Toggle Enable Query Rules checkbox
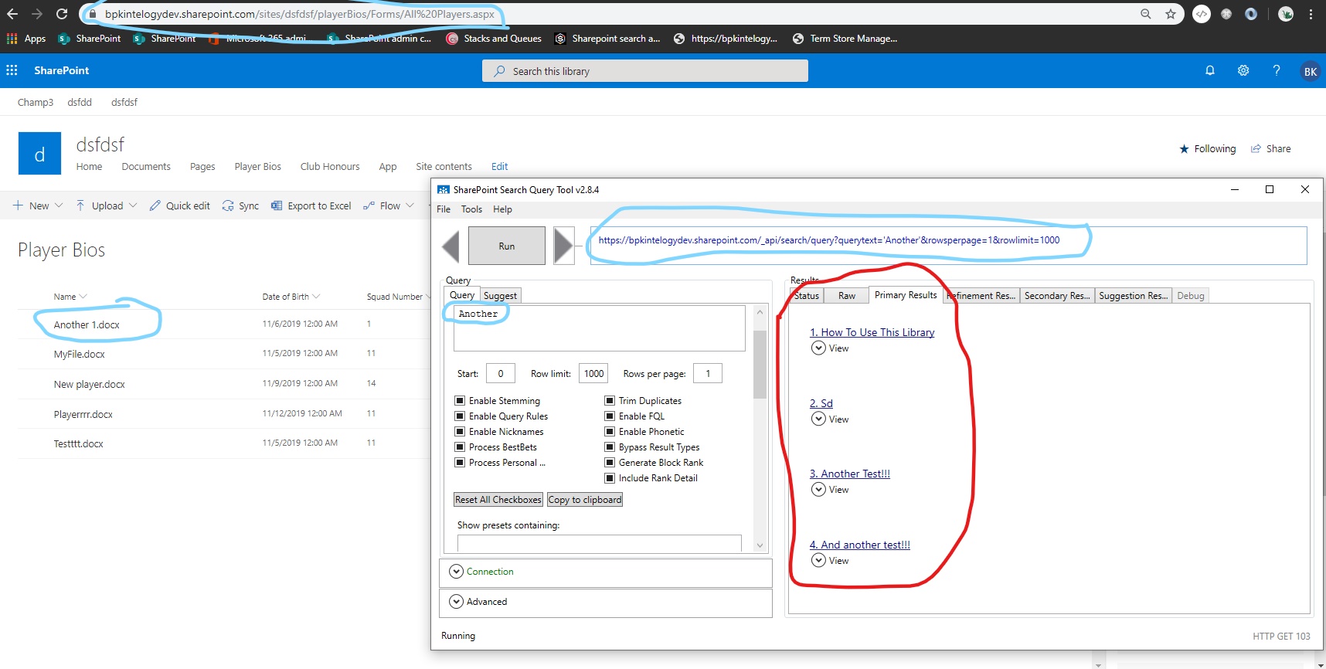1326x669 pixels. (x=460, y=416)
